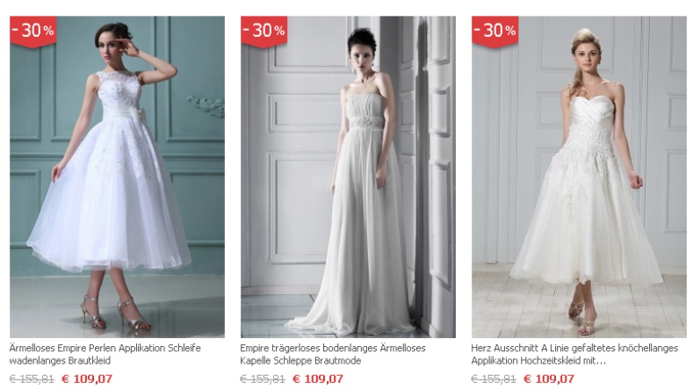This screenshot has height=390, width=693.
Task: Click the 'Kapelle Schleppe Brautmode' title line
Action: 300,360
